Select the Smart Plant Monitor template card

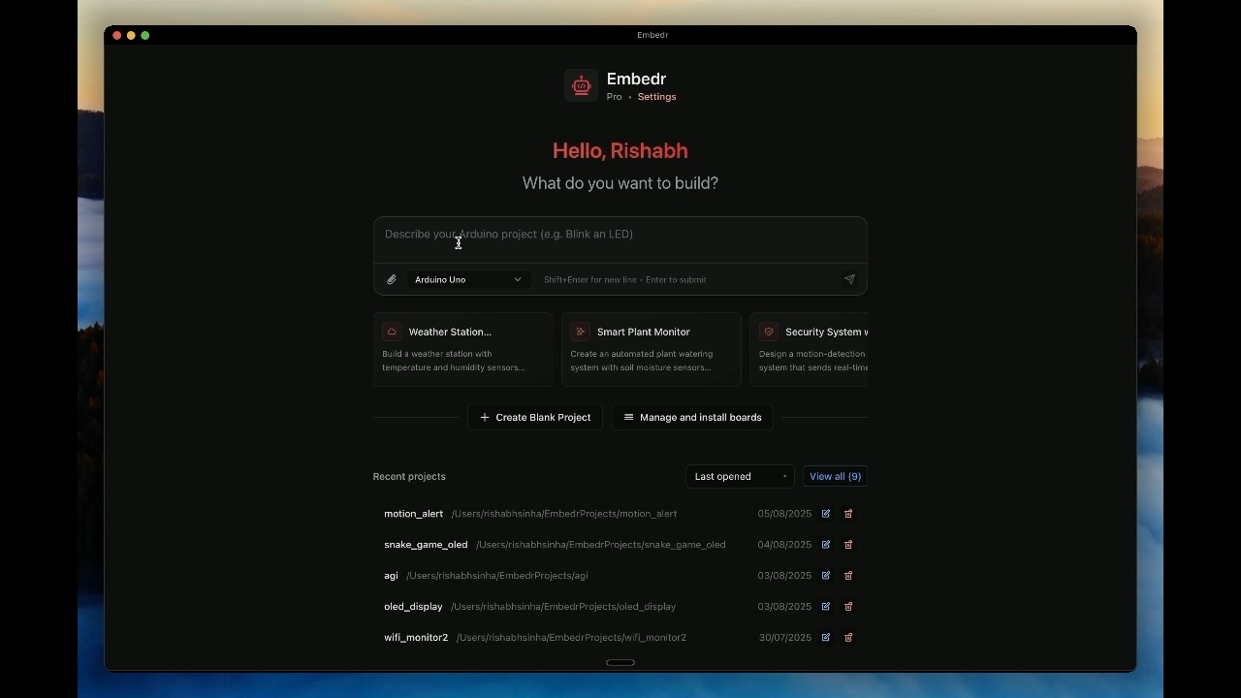[651, 349]
